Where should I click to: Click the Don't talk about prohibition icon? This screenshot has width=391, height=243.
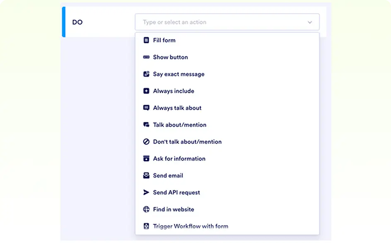[146, 142]
